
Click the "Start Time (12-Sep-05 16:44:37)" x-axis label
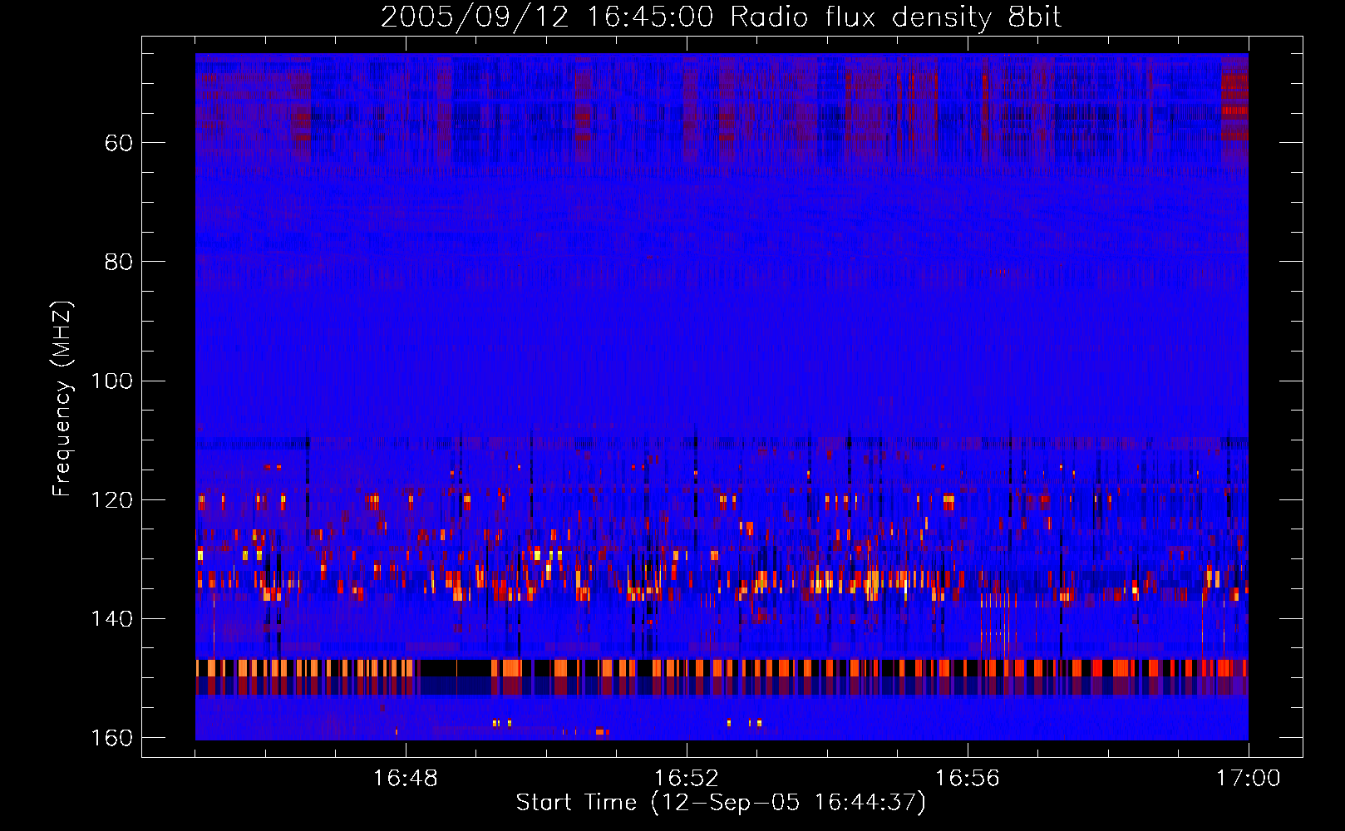click(x=721, y=803)
